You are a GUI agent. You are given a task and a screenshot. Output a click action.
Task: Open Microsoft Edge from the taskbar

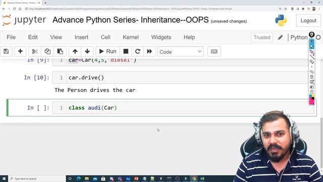[79, 178]
